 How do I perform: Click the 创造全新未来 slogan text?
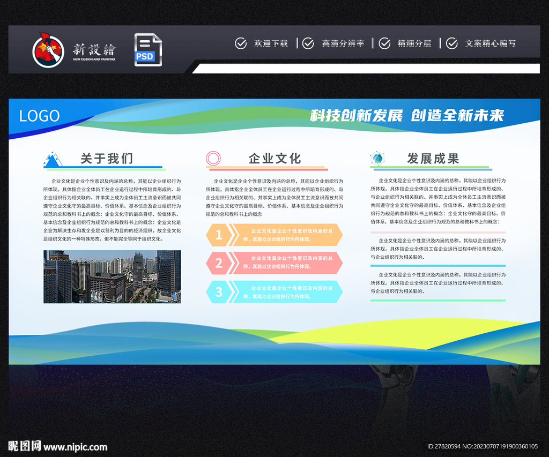[x=457, y=116]
